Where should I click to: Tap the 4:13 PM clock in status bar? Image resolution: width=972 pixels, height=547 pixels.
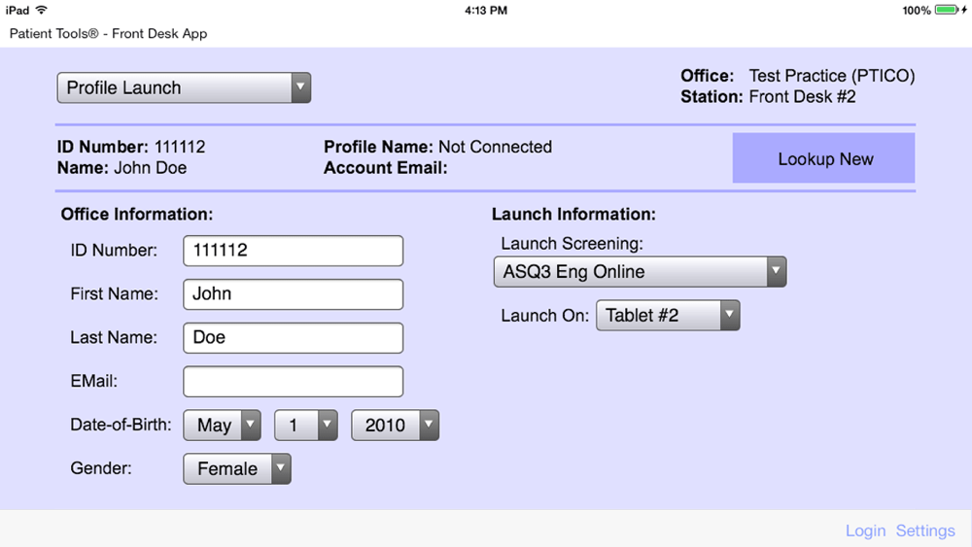pyautogui.click(x=486, y=10)
